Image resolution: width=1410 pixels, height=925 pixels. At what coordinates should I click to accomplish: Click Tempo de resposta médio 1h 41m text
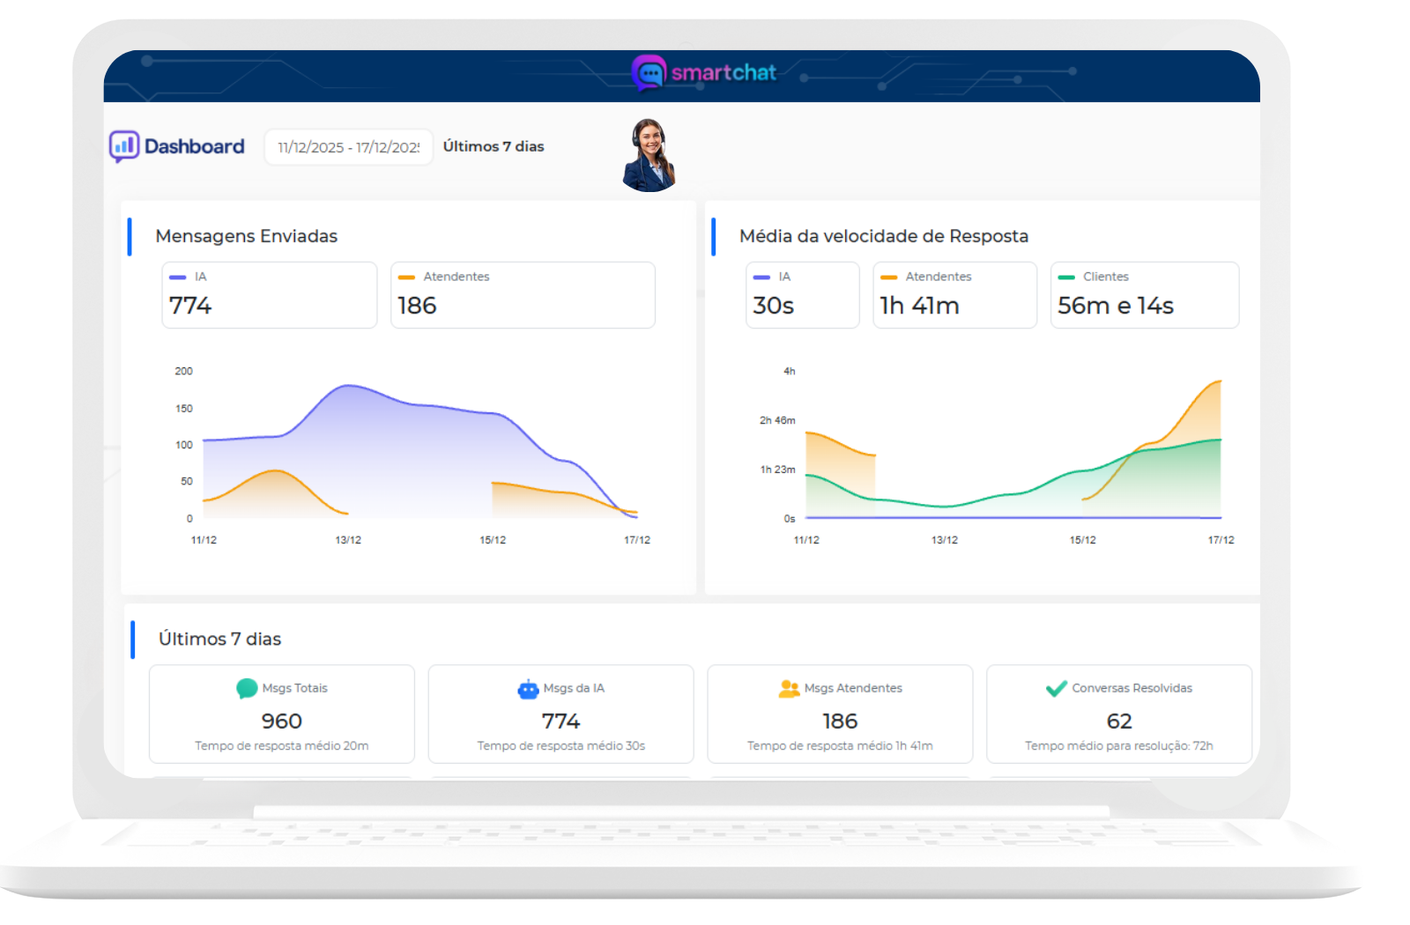coord(840,746)
